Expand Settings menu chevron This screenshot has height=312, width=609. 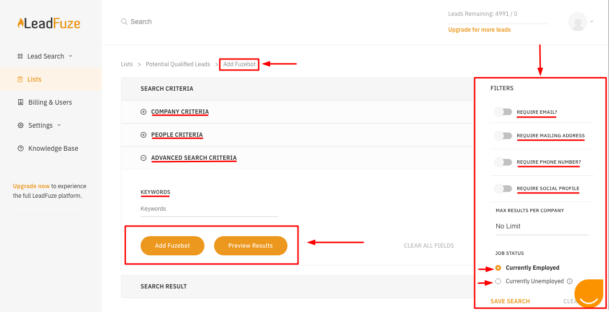pos(59,125)
